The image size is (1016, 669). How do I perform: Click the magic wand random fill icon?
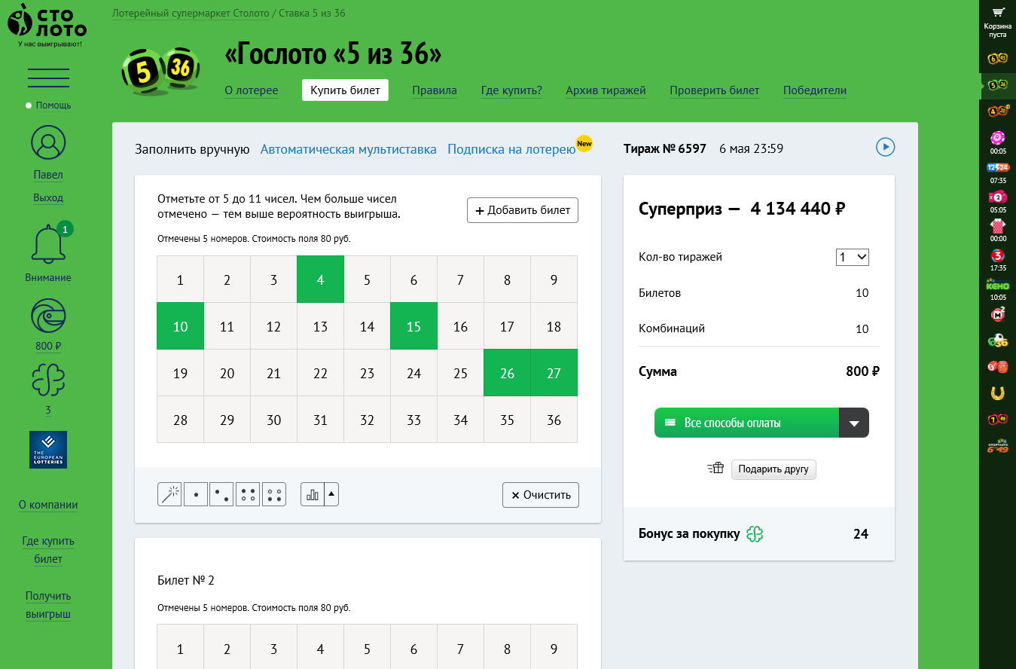click(x=169, y=495)
